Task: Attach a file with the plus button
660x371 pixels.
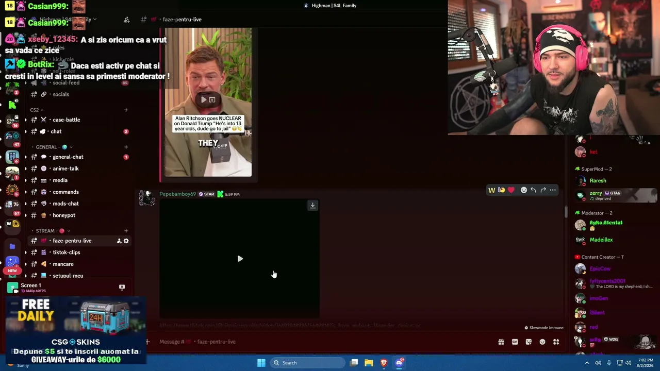Action: point(147,342)
